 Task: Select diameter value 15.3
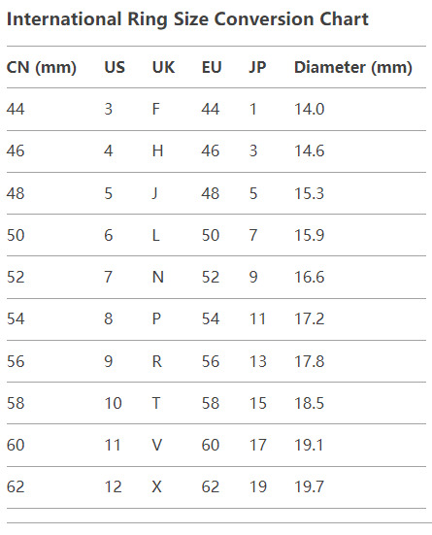309,193
